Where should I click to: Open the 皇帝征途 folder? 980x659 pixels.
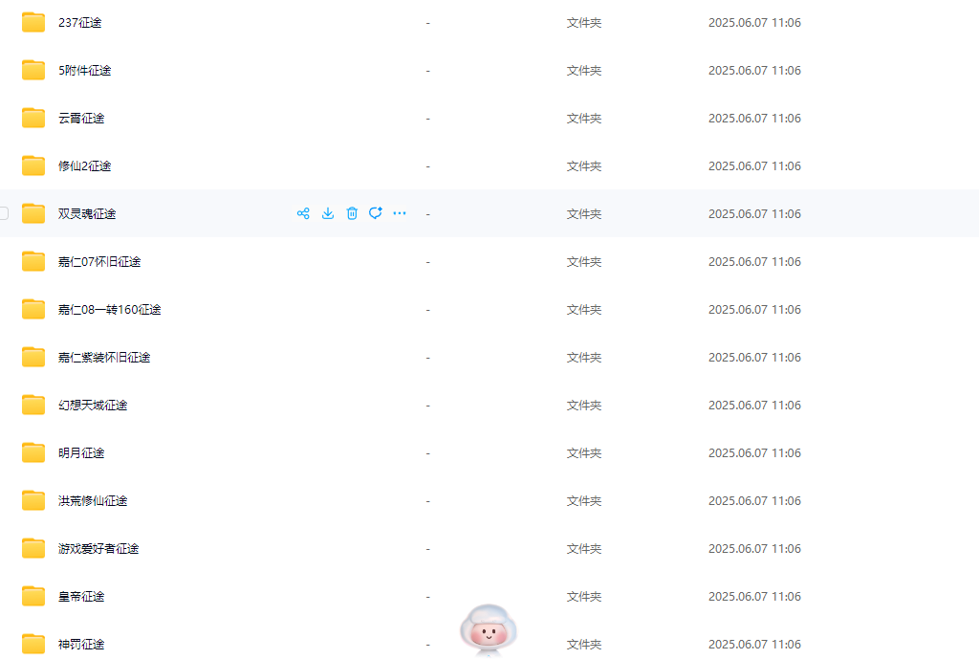[x=81, y=597]
